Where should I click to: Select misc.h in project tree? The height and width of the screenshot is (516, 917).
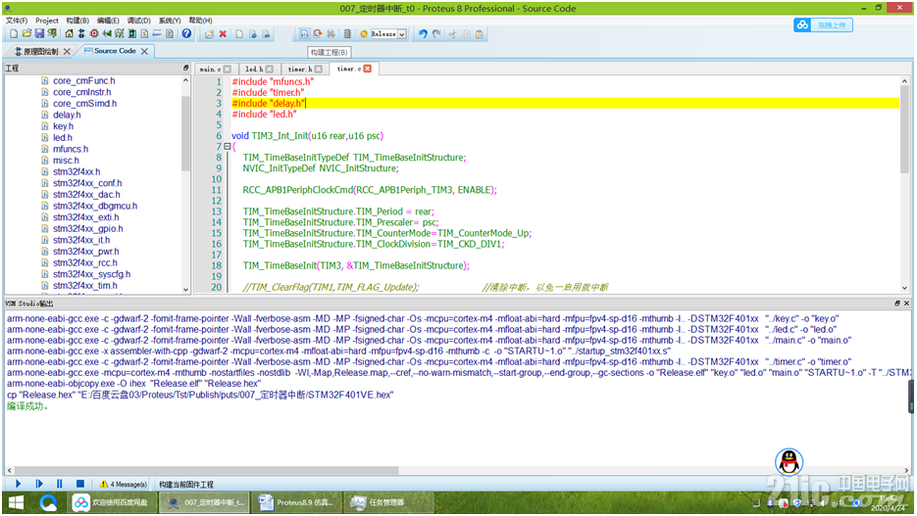point(66,161)
